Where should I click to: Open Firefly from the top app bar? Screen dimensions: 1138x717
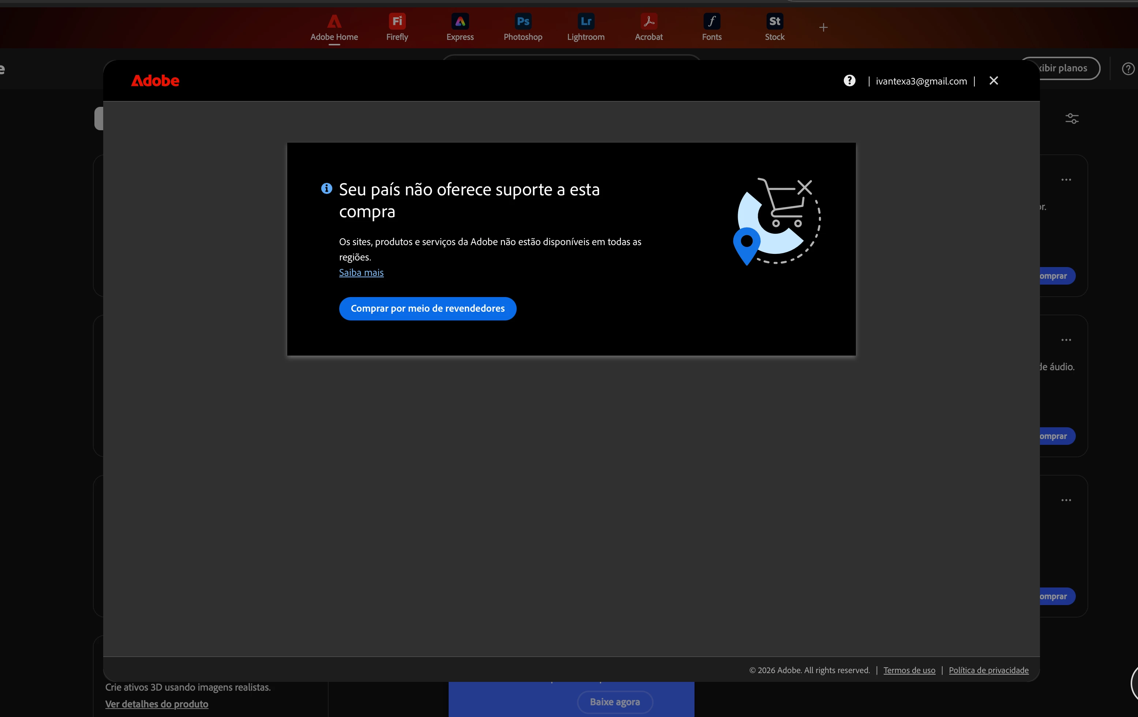pyautogui.click(x=397, y=27)
